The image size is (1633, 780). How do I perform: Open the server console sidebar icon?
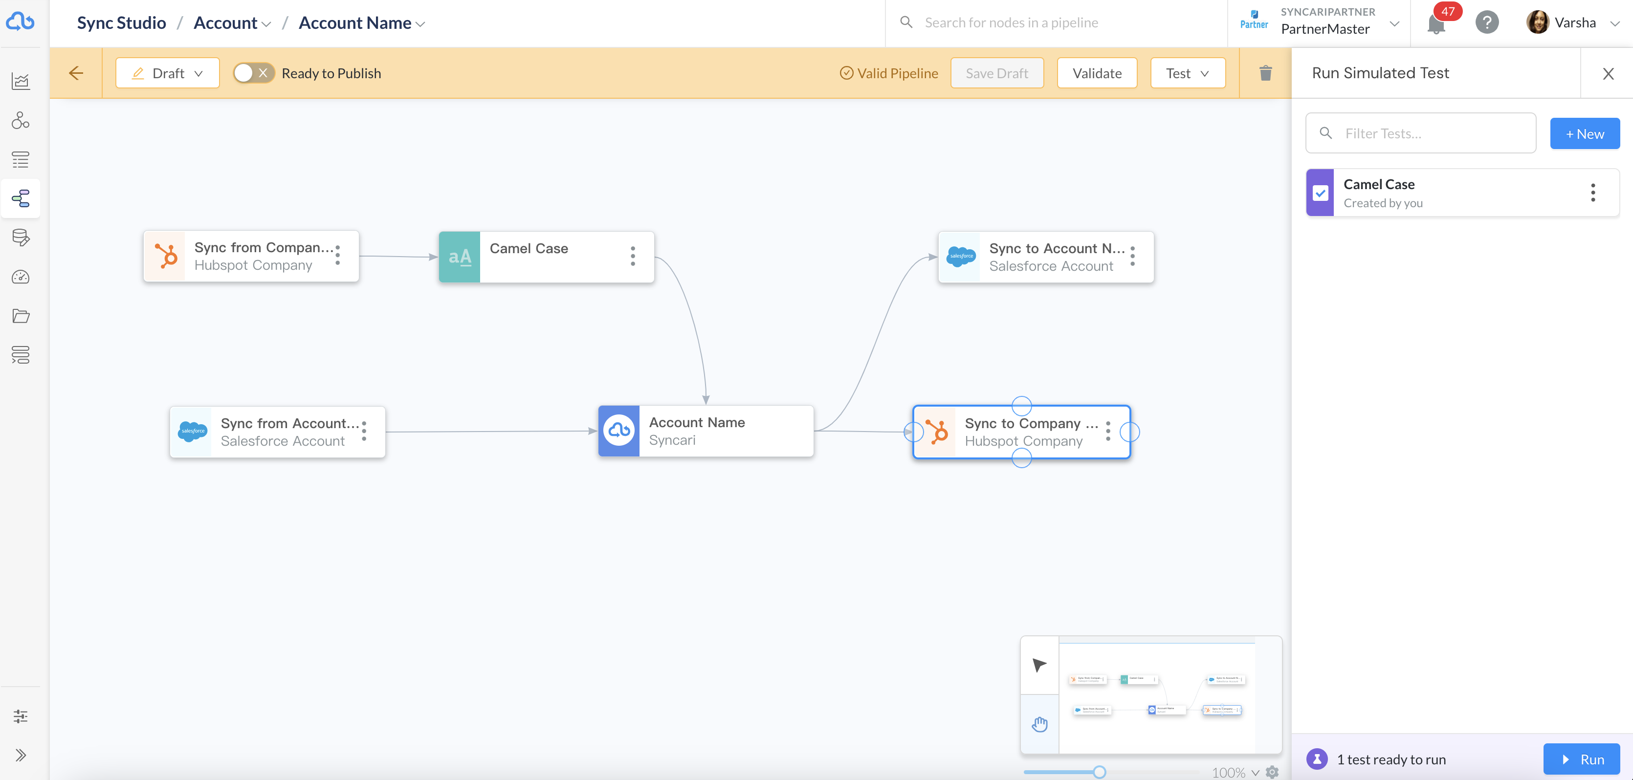click(20, 355)
